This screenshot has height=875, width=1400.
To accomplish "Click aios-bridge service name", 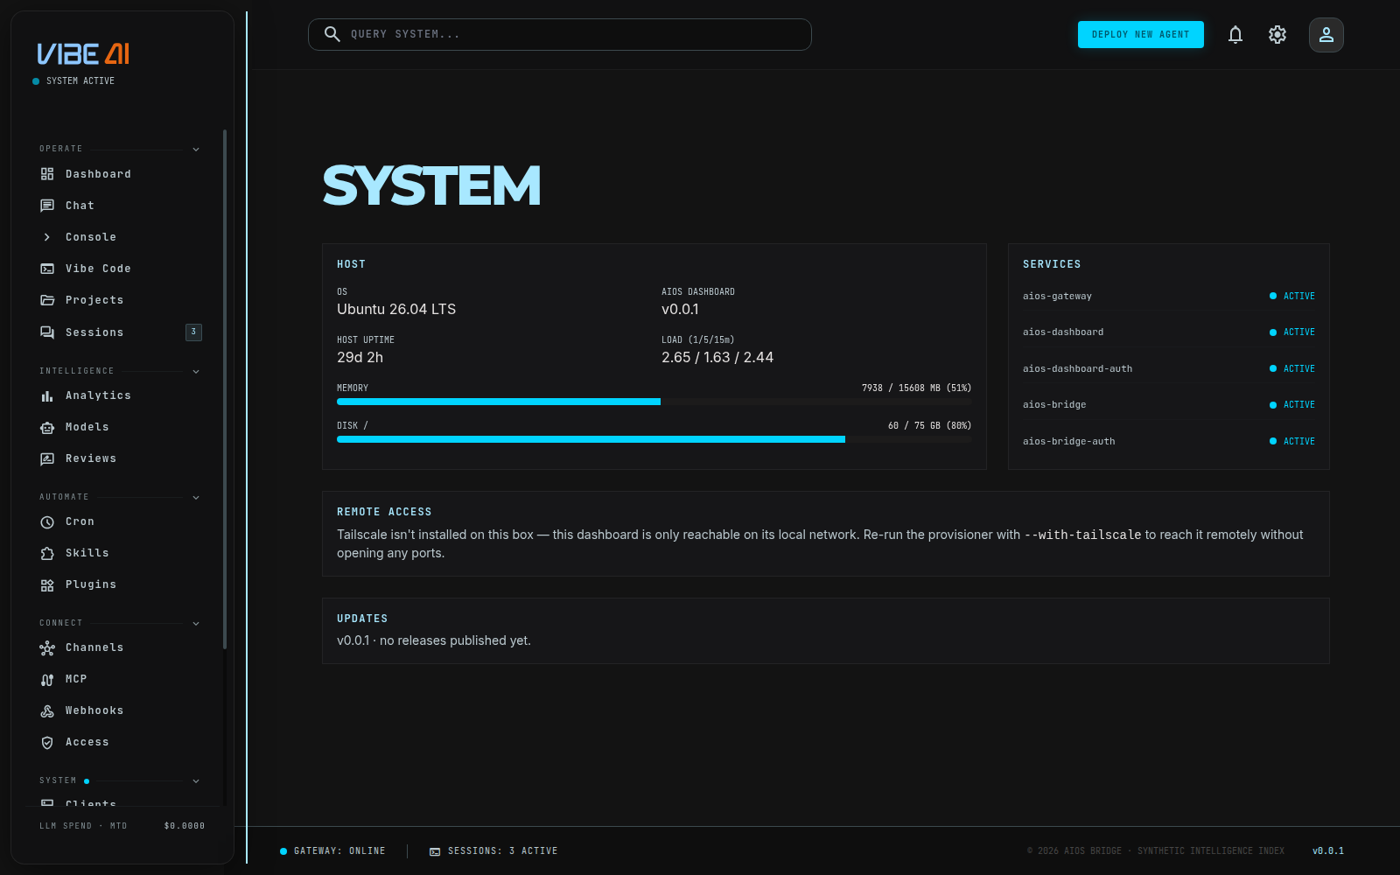I will [1054, 405].
